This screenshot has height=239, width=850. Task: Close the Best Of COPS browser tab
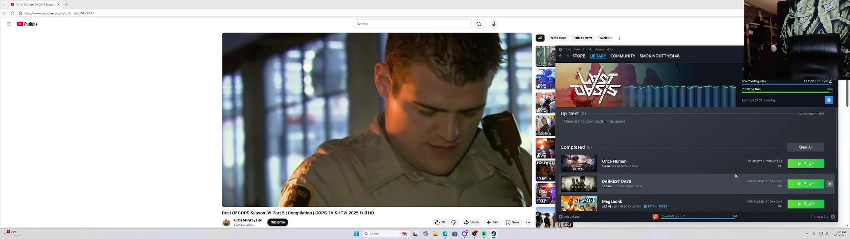(x=58, y=4)
